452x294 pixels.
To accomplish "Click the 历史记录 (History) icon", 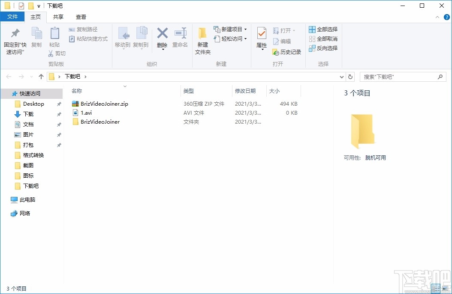I will [286, 52].
